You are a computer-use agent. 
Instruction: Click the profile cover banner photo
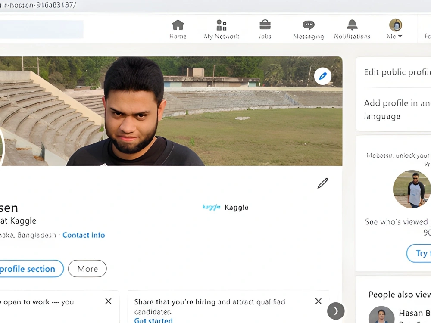[171, 111]
